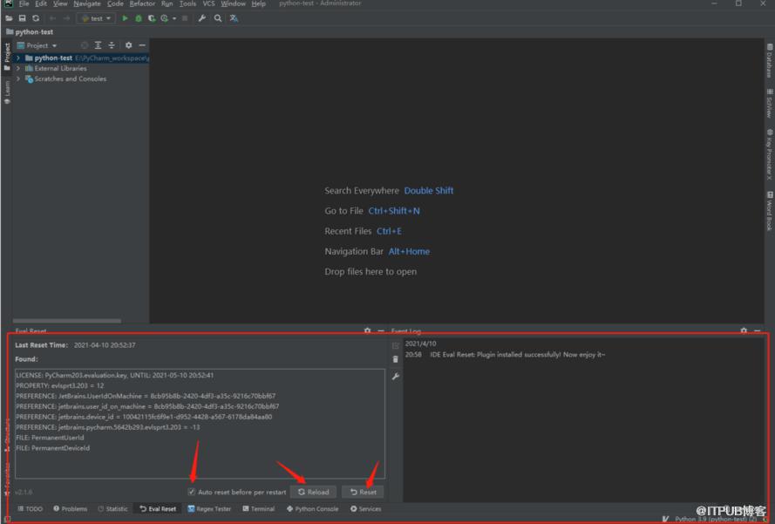Open the Refactor menu

click(142, 4)
